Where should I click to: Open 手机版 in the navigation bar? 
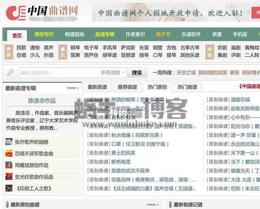[x=240, y=34]
